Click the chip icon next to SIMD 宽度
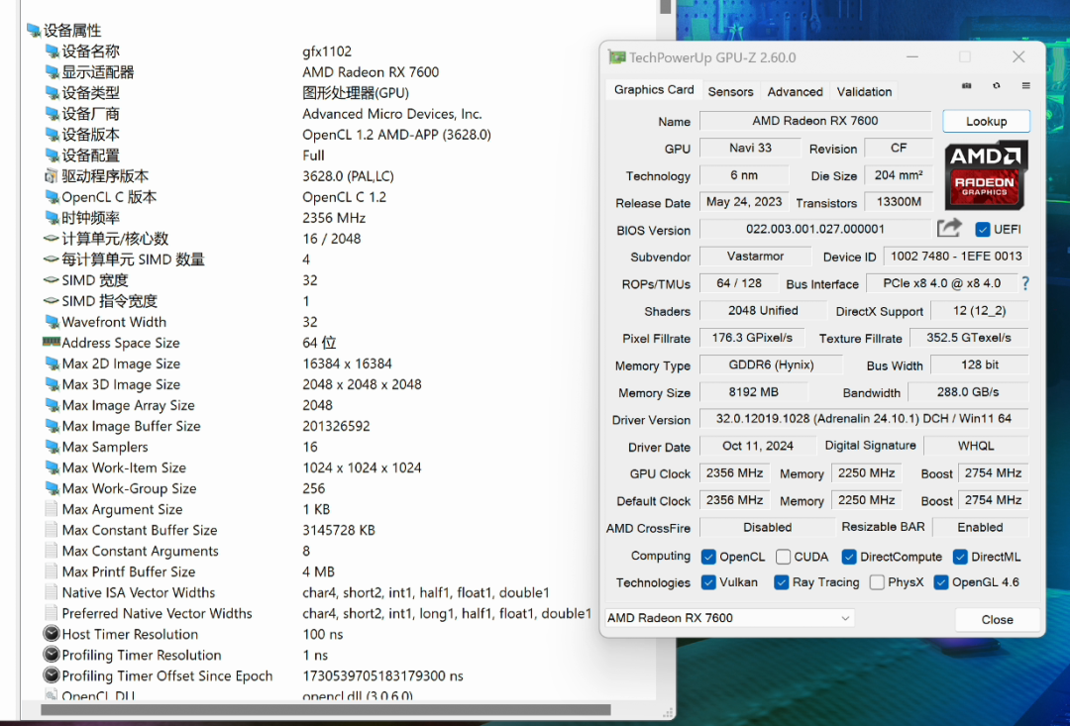The width and height of the screenshot is (1070, 726). tap(52, 280)
